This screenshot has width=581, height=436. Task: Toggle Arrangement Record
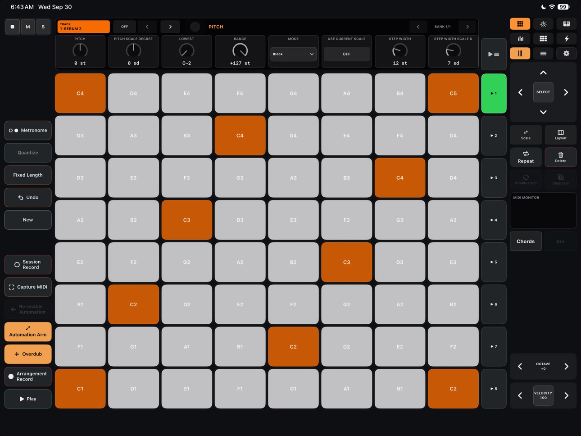pyautogui.click(x=28, y=377)
